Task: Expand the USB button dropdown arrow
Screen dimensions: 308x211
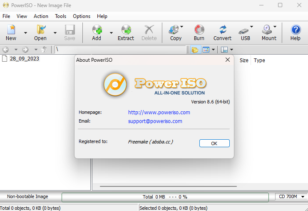Action: click(x=251, y=27)
